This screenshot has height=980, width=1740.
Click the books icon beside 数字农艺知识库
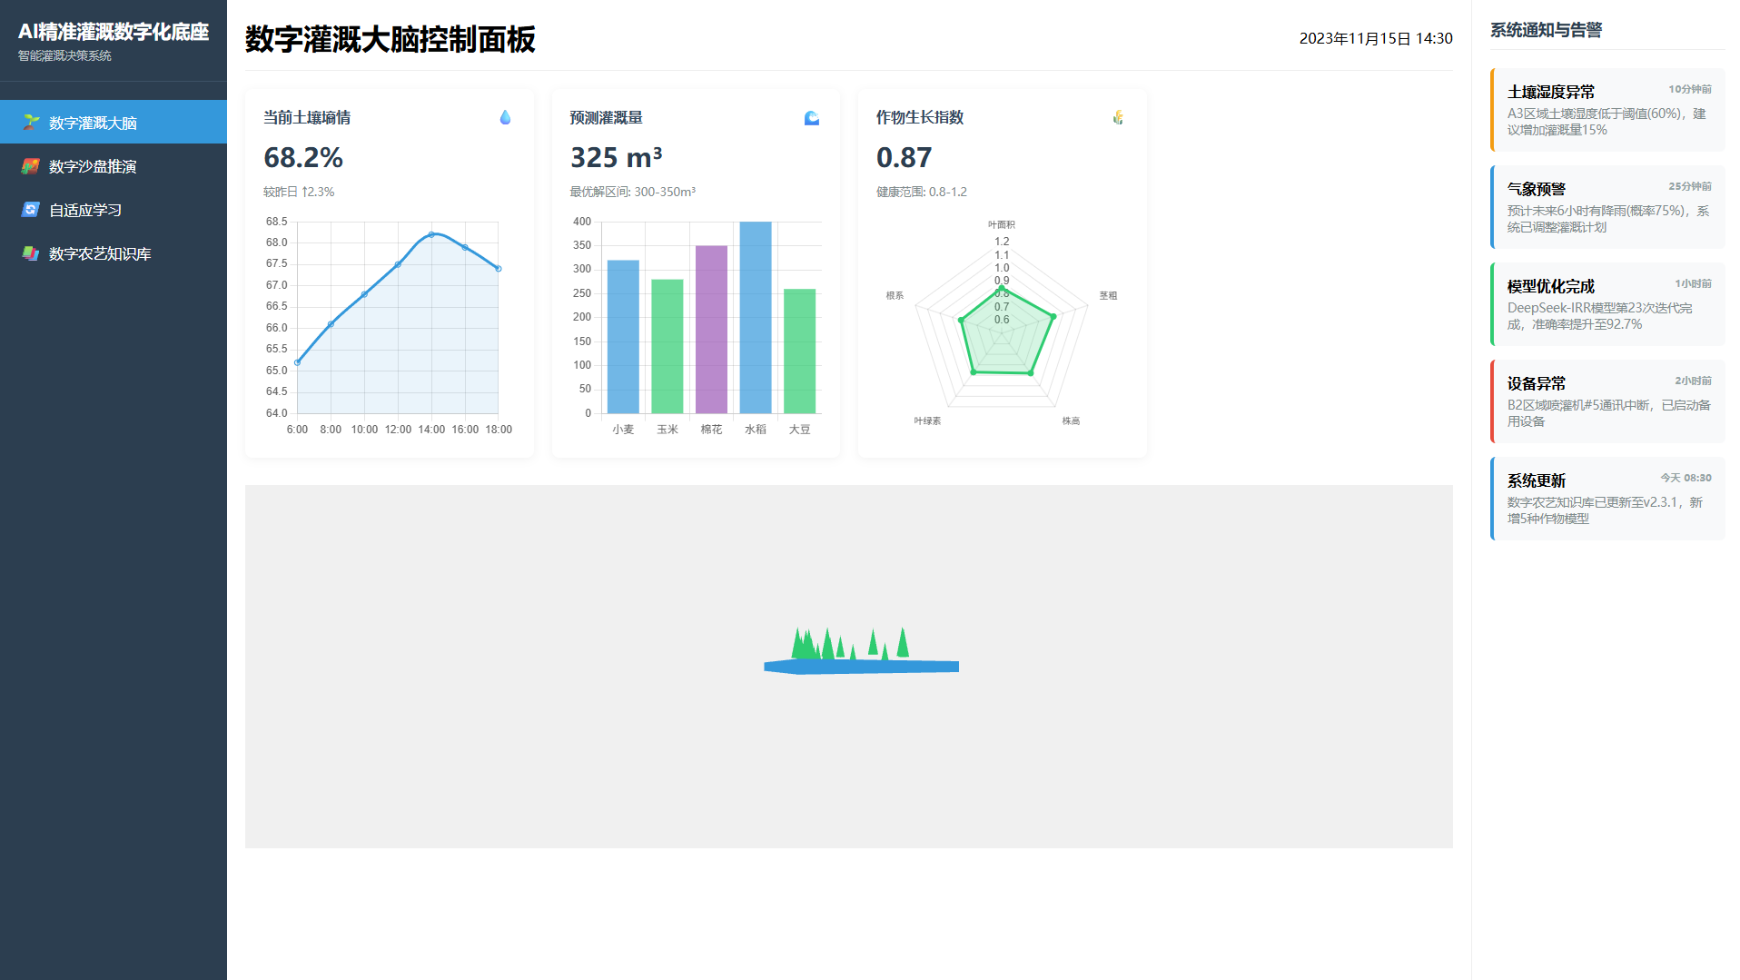point(31,253)
